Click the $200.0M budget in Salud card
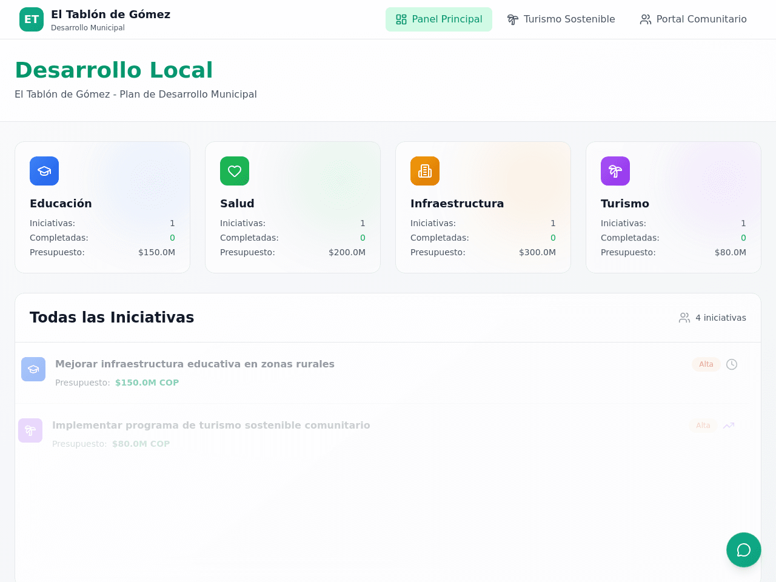Viewport: 776px width, 582px height. (347, 252)
